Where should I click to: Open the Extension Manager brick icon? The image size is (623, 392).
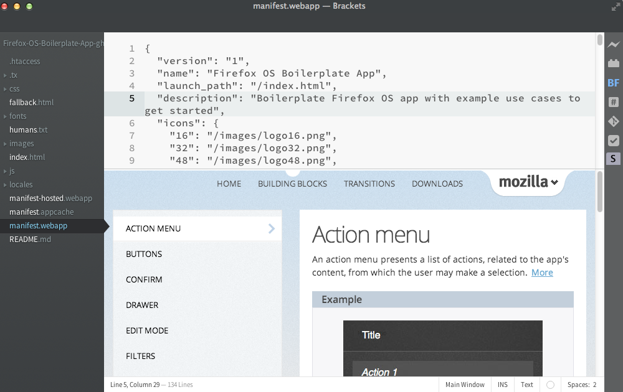click(x=614, y=63)
